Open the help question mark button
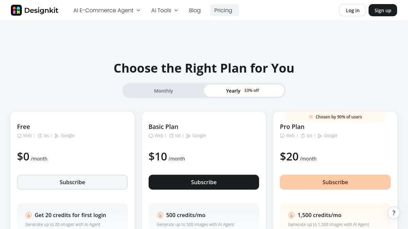408x229 pixels. pyautogui.click(x=394, y=213)
